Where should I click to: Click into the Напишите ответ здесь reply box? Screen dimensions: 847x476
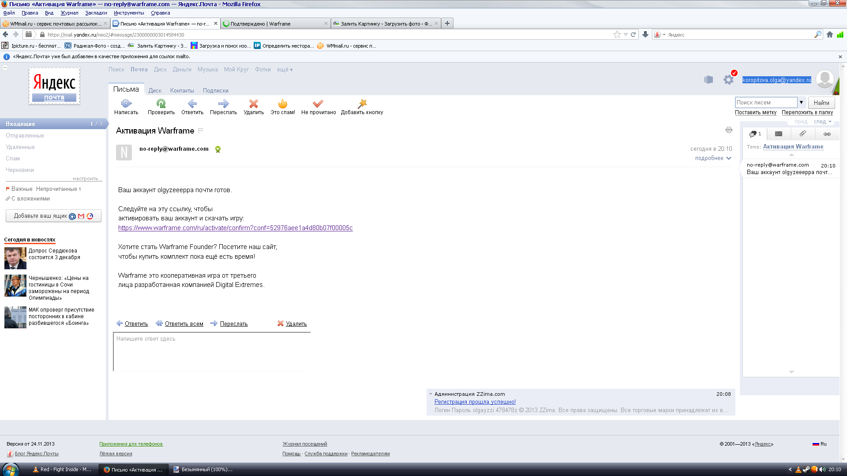[212, 352]
